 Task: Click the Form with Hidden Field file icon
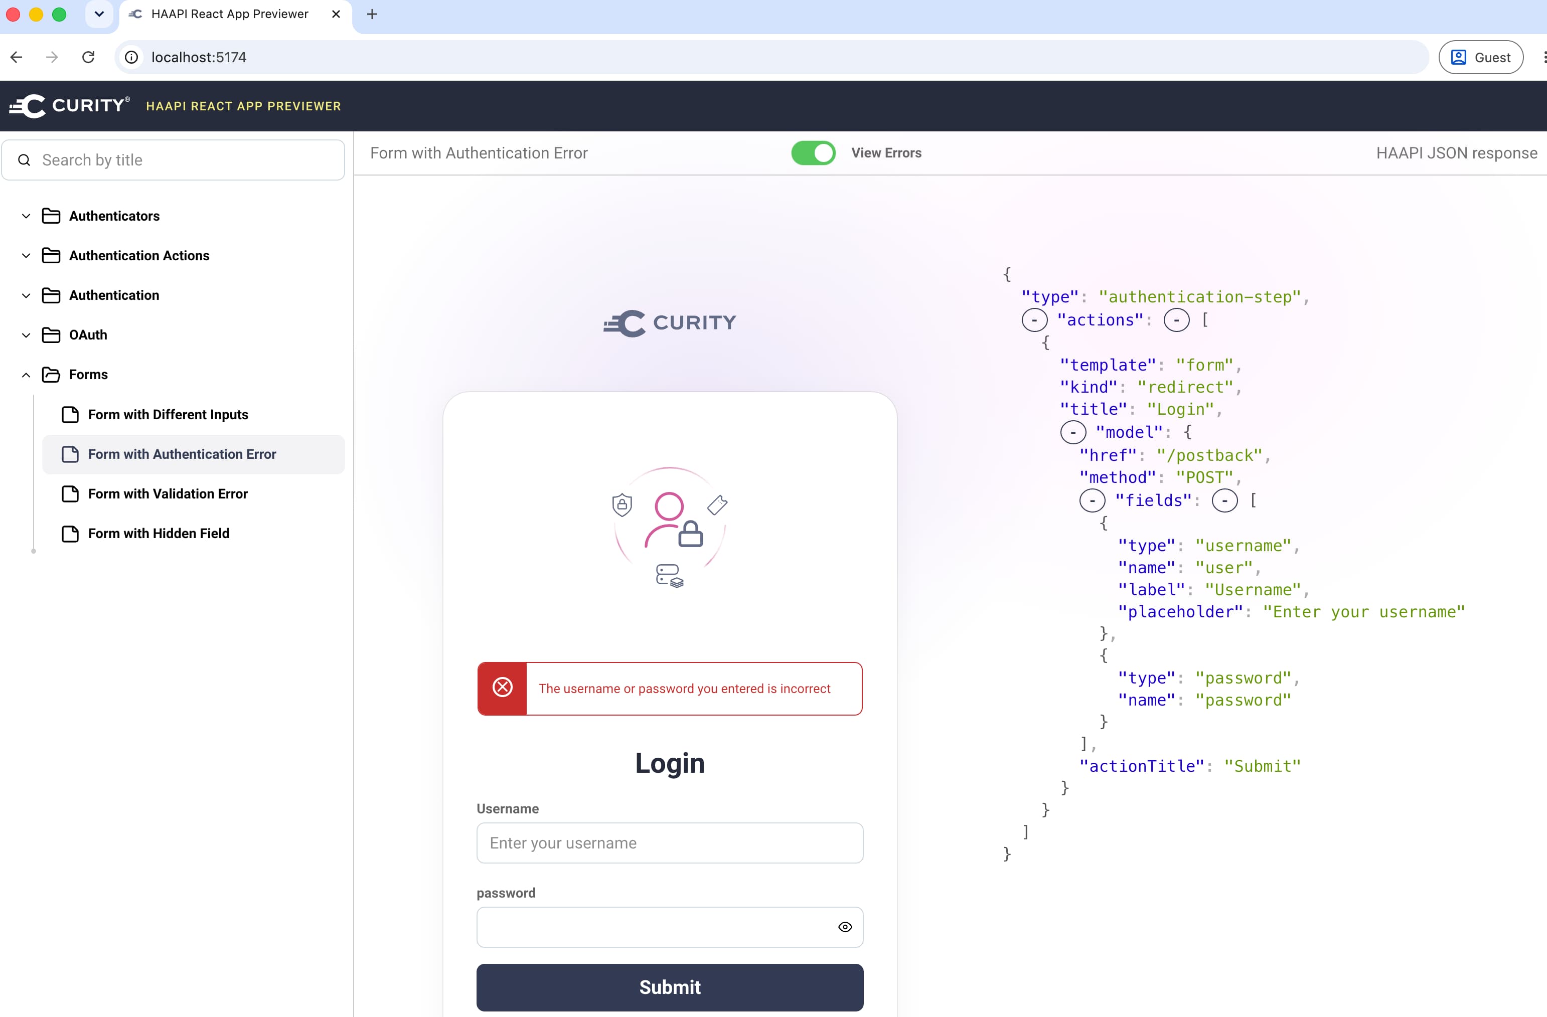click(70, 534)
